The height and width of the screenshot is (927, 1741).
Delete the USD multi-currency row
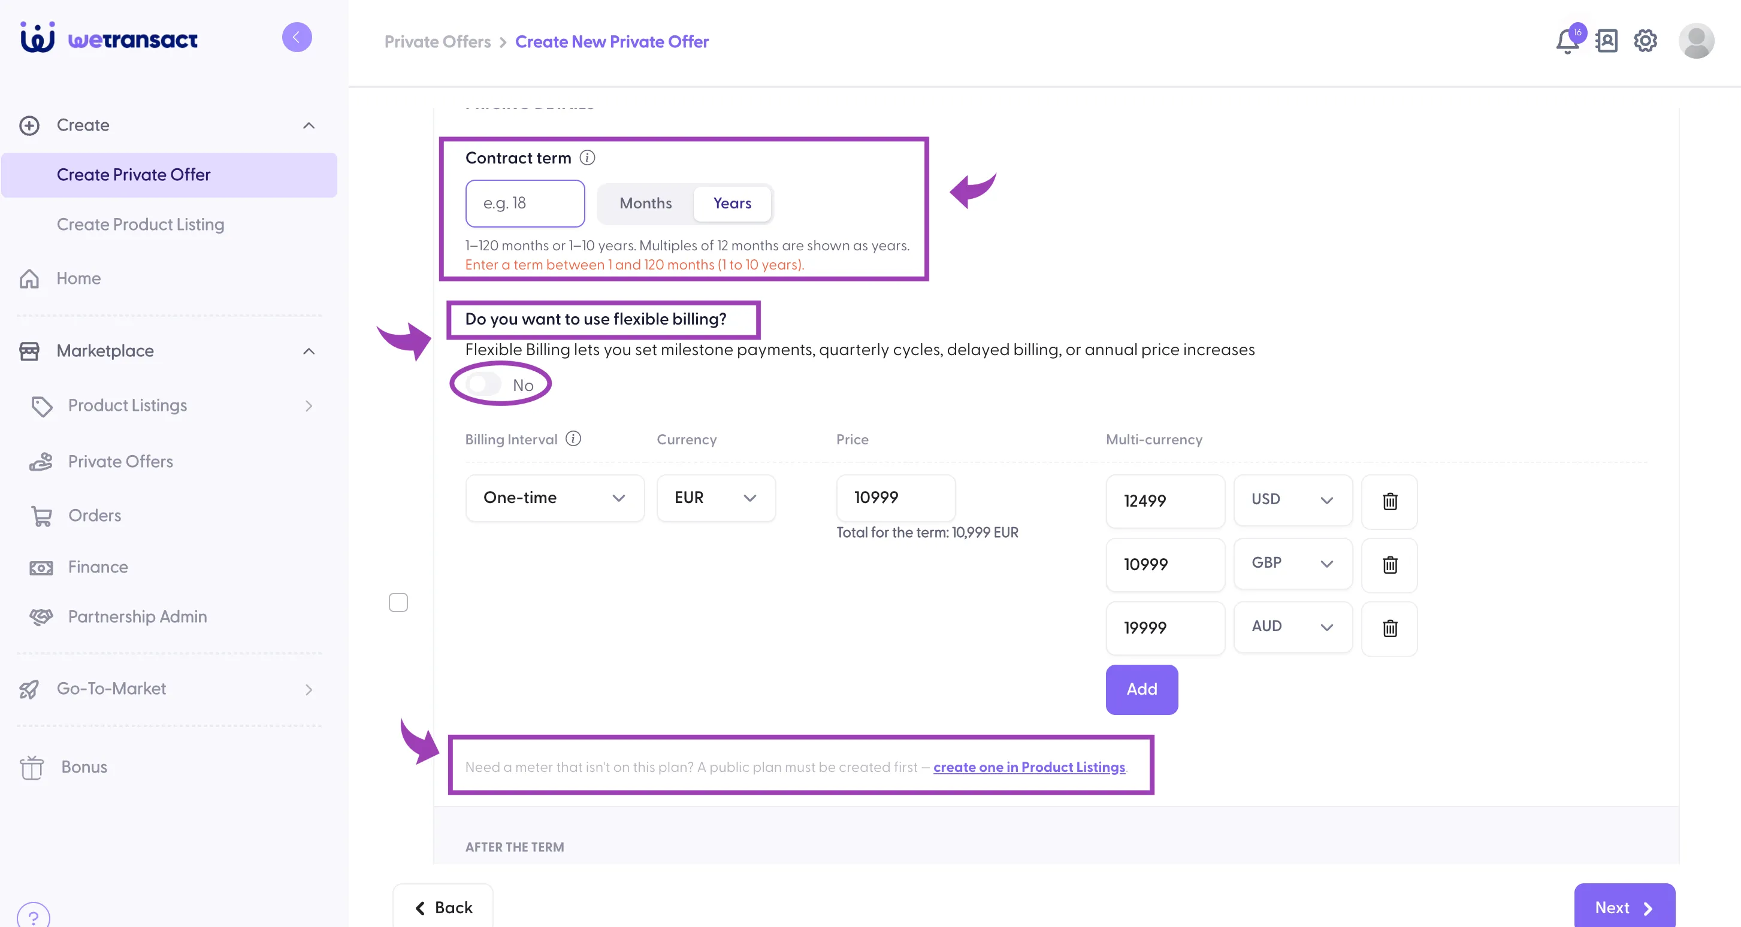(1389, 501)
